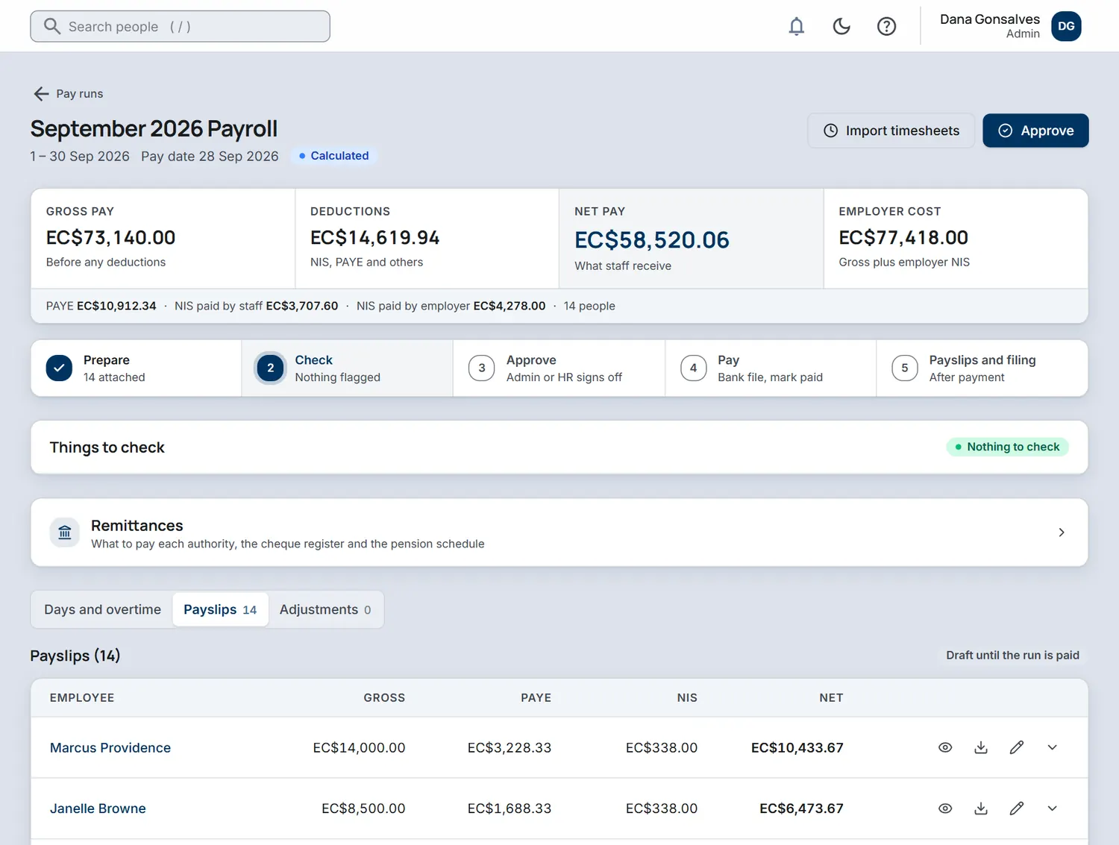The image size is (1119, 845).
Task: Click the Nothing to check badge
Action: [x=1007, y=447]
